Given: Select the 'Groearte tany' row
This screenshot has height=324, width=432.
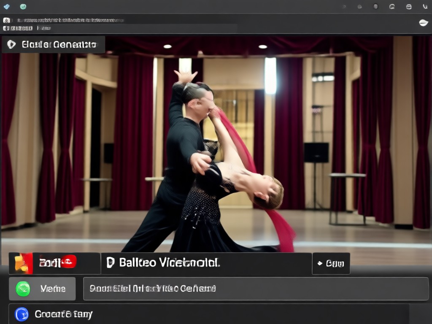Looking at the screenshot, I should coord(208,314).
